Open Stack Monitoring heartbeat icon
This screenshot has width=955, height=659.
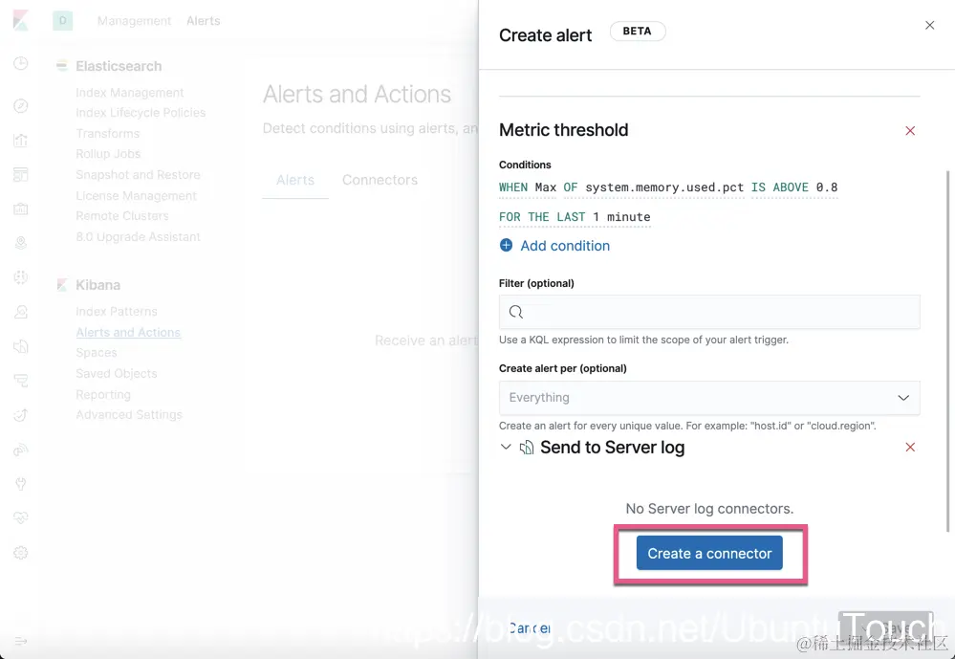pyautogui.click(x=21, y=518)
